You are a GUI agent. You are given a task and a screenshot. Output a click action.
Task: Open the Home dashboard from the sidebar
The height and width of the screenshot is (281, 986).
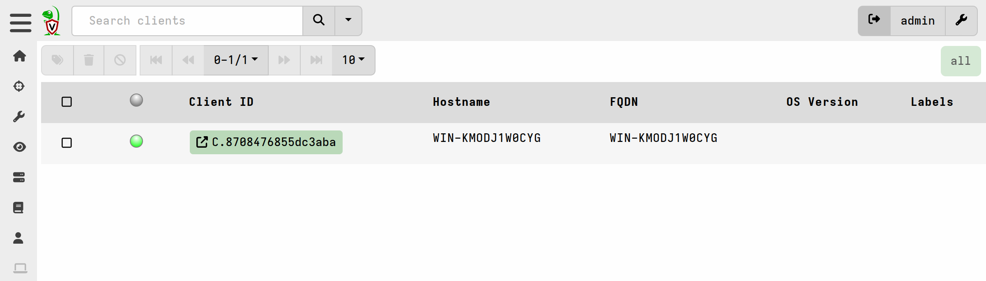click(x=19, y=56)
